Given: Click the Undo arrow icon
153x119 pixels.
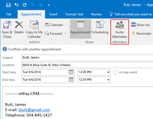Looking at the screenshot, I should 17,5.
